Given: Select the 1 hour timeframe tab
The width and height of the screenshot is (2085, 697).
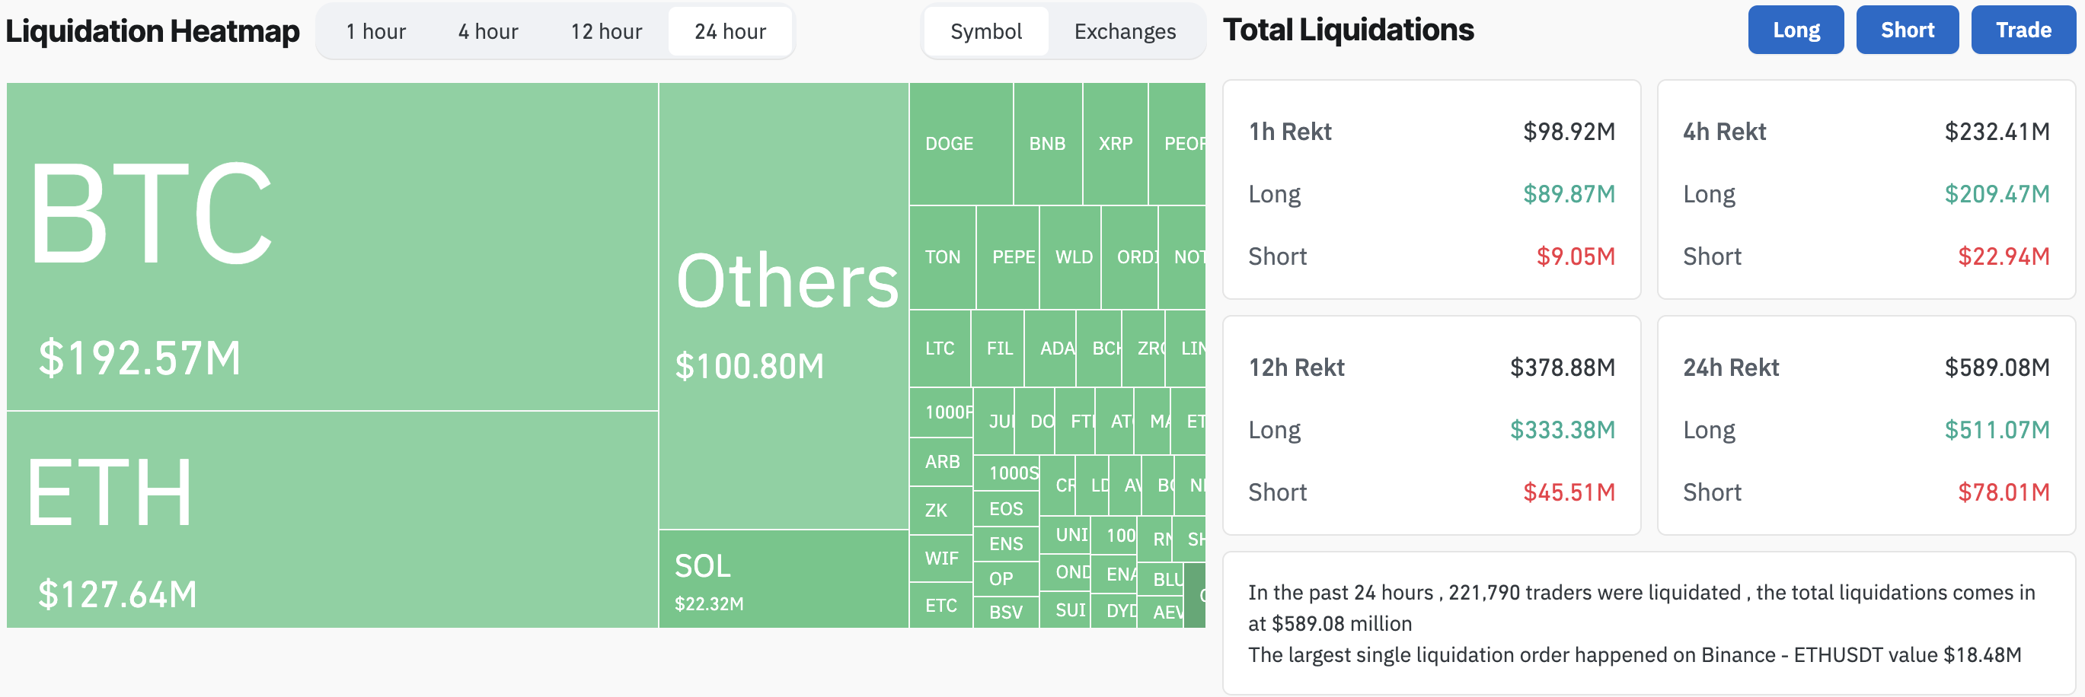Looking at the screenshot, I should pyautogui.click(x=375, y=31).
